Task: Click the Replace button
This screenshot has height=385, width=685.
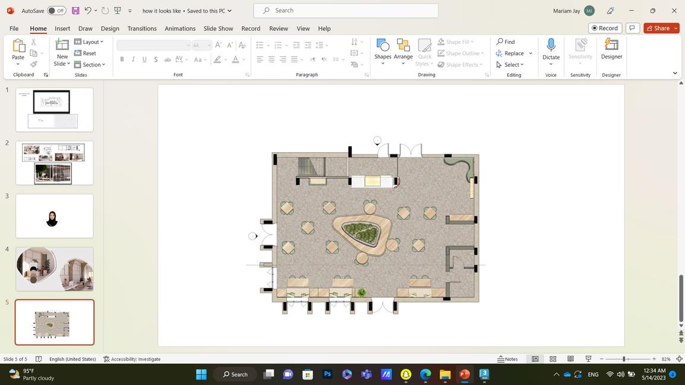Action: point(510,53)
